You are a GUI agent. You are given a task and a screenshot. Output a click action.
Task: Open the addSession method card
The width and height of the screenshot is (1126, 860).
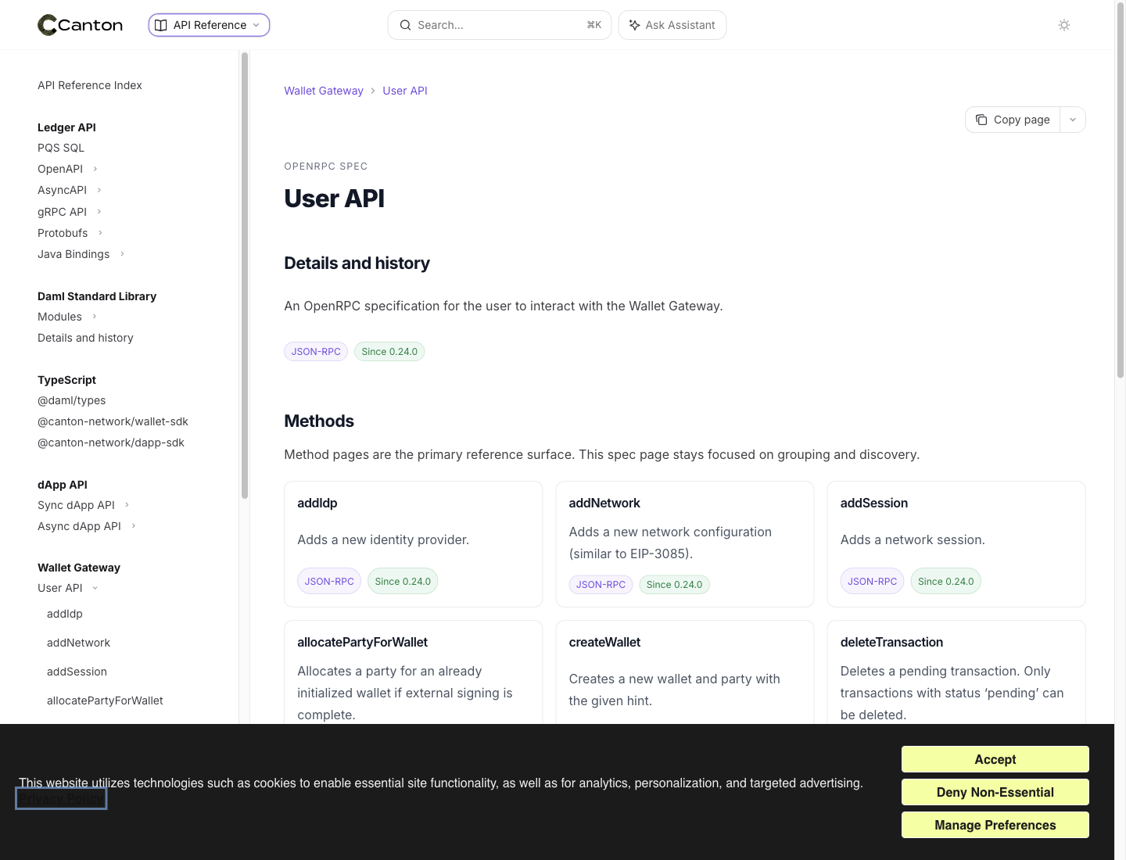coord(956,544)
